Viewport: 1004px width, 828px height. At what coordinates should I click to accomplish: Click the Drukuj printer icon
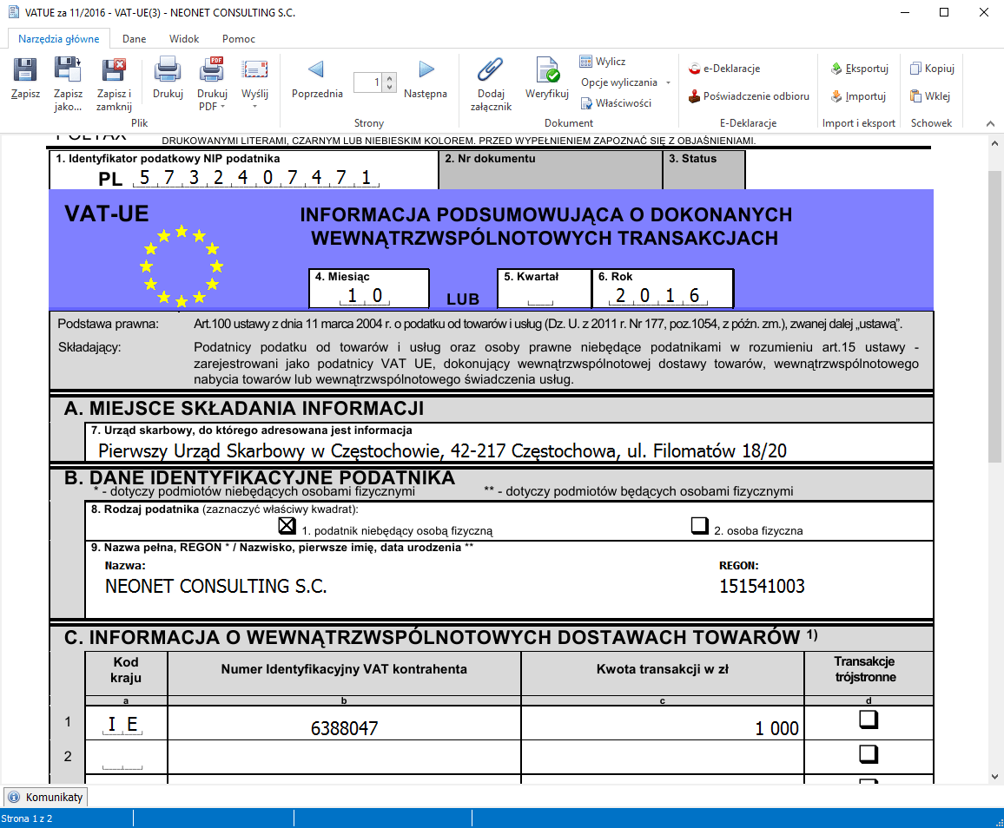click(x=167, y=71)
